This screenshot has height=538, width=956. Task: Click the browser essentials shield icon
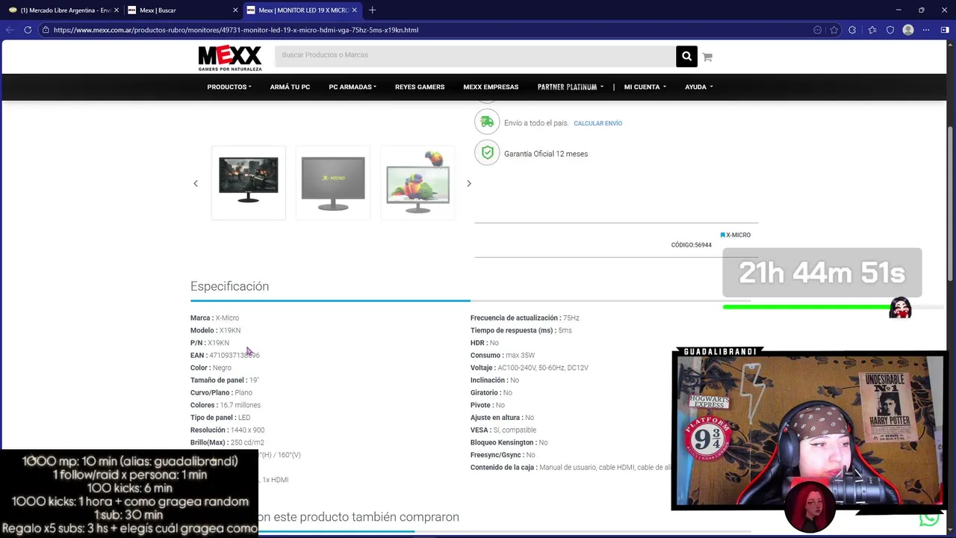point(890,30)
